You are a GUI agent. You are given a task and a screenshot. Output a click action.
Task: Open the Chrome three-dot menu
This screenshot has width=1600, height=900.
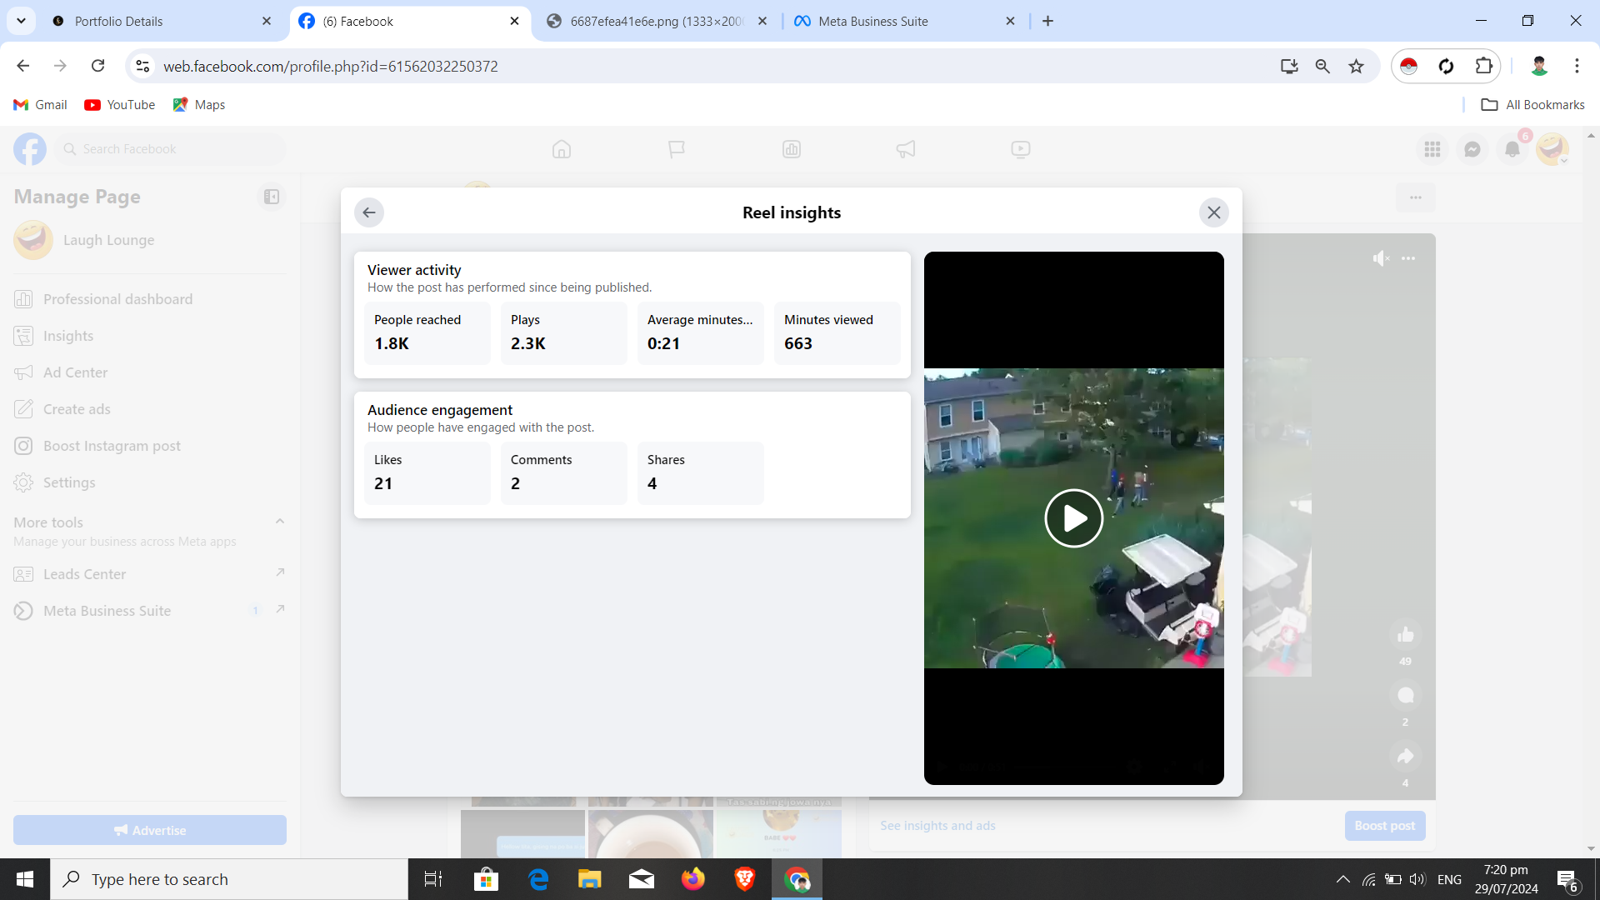(x=1577, y=66)
